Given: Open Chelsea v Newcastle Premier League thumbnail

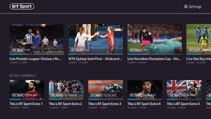Looking at the screenshot, I should tap(37, 39).
